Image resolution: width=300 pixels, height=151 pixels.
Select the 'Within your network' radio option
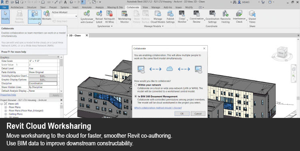136,85
